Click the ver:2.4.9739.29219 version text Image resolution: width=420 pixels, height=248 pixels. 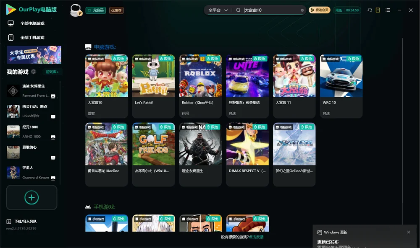click(x=21, y=228)
